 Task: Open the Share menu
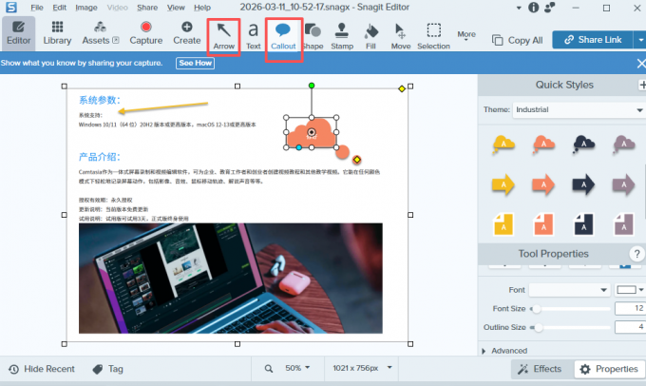(x=148, y=8)
